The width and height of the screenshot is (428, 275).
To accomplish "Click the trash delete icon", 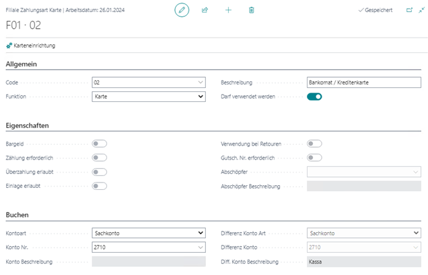I will point(251,11).
